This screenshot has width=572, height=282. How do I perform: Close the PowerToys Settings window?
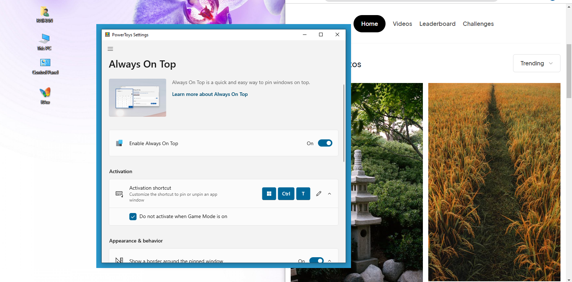click(x=337, y=34)
